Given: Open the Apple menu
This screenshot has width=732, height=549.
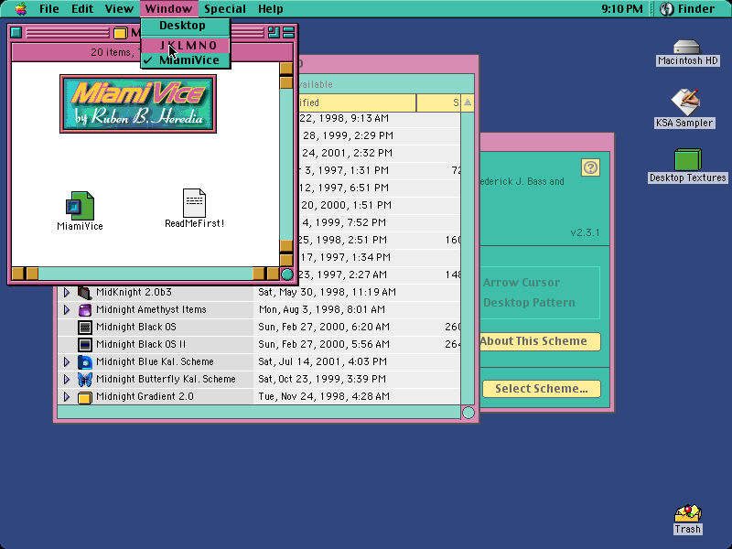Looking at the screenshot, I should click(x=21, y=9).
